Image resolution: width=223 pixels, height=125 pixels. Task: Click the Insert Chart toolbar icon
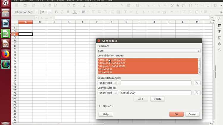click(x=178, y=5)
